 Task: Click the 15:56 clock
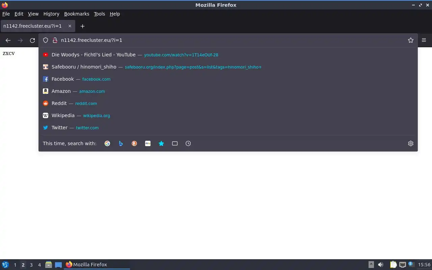(424, 265)
